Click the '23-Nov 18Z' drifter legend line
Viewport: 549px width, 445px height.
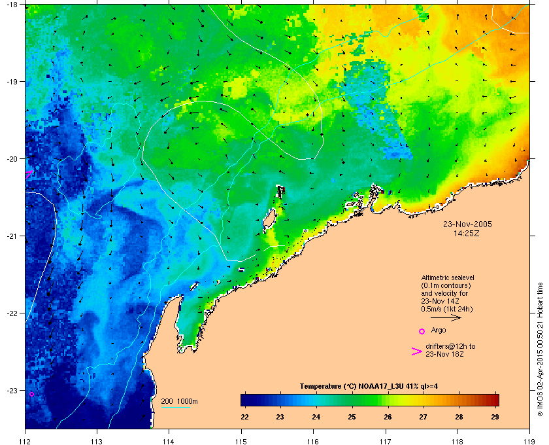tap(444, 354)
